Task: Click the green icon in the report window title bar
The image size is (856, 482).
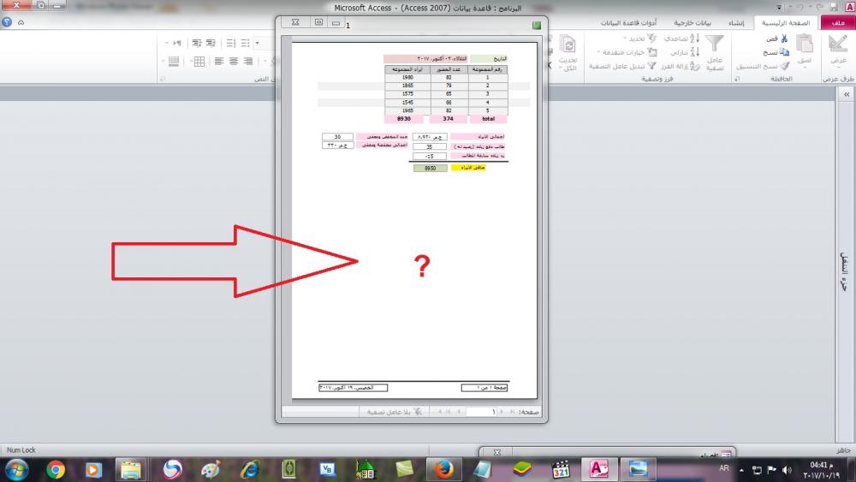Action: click(x=537, y=25)
